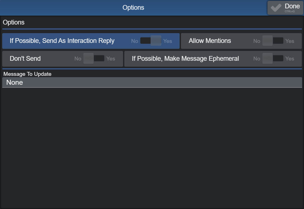This screenshot has width=304, height=209.
Task: Click Yes beside Send As Interaction Reply
Action: (168, 41)
